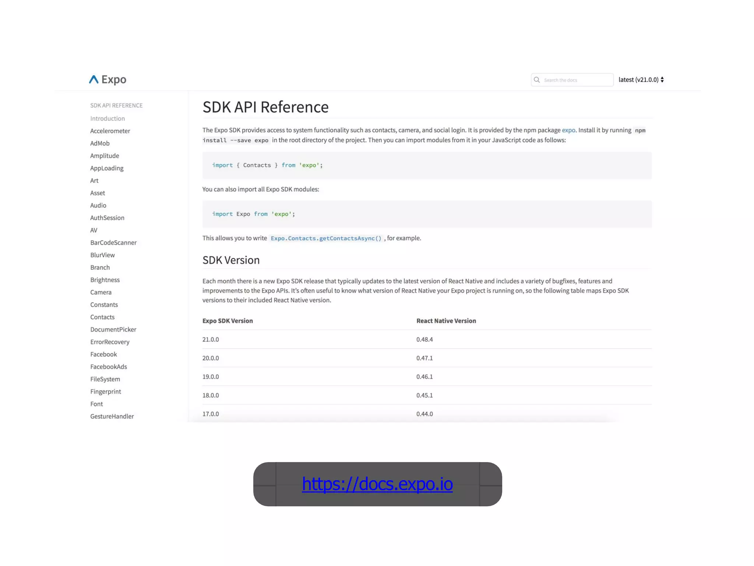Open Font docs page
The width and height of the screenshot is (754, 566).
tap(96, 404)
